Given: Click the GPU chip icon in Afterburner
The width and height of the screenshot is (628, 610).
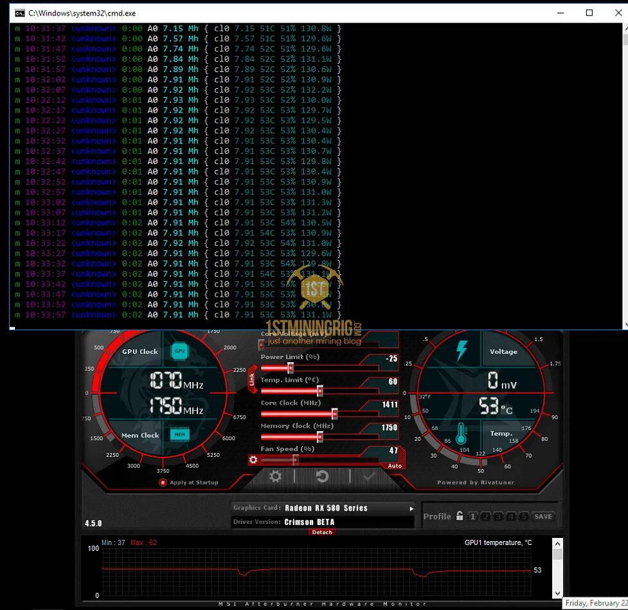Looking at the screenshot, I should (179, 351).
